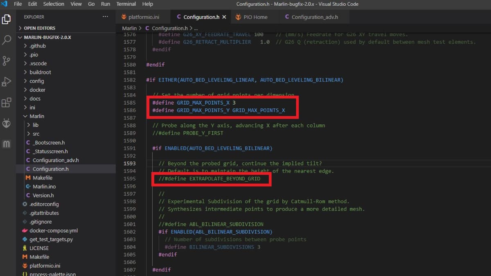Click the Explorer more actions ellipsis
The width and height of the screenshot is (491, 276).
coord(105,17)
